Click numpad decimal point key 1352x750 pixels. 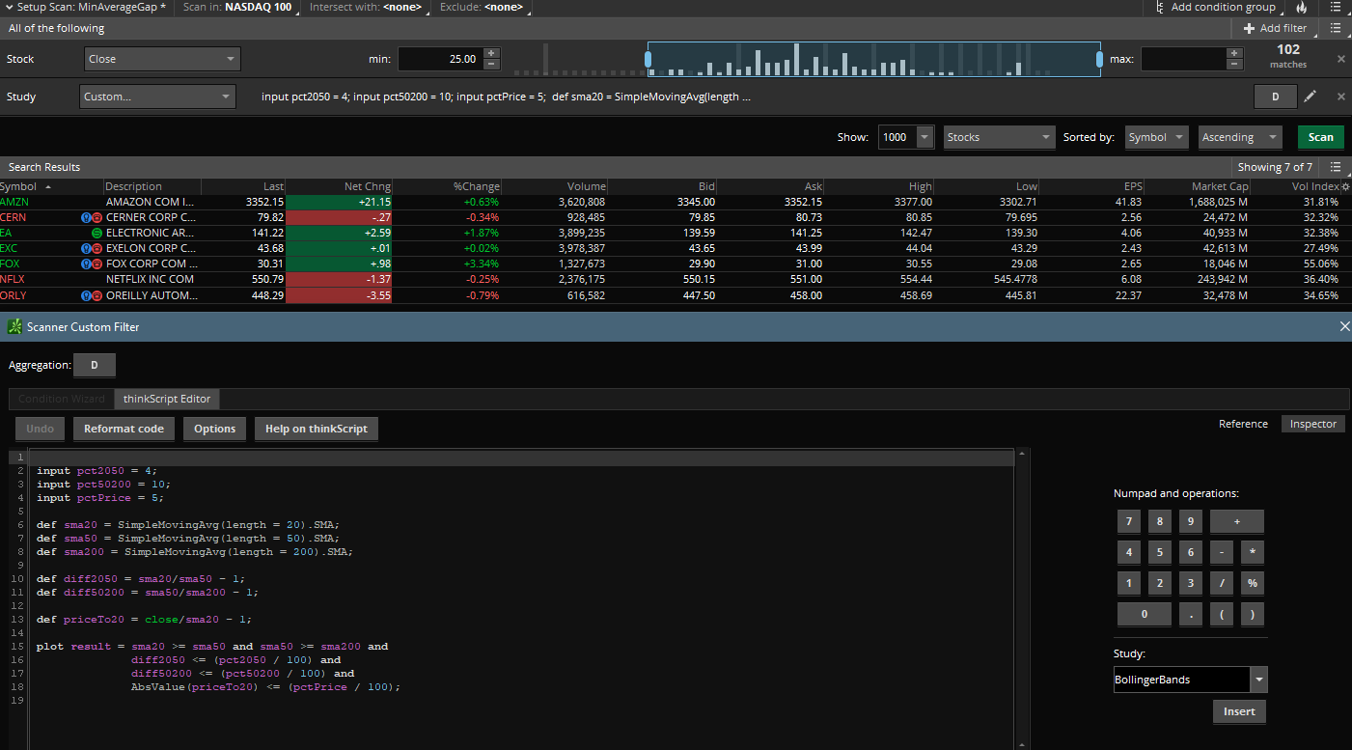tap(1191, 615)
